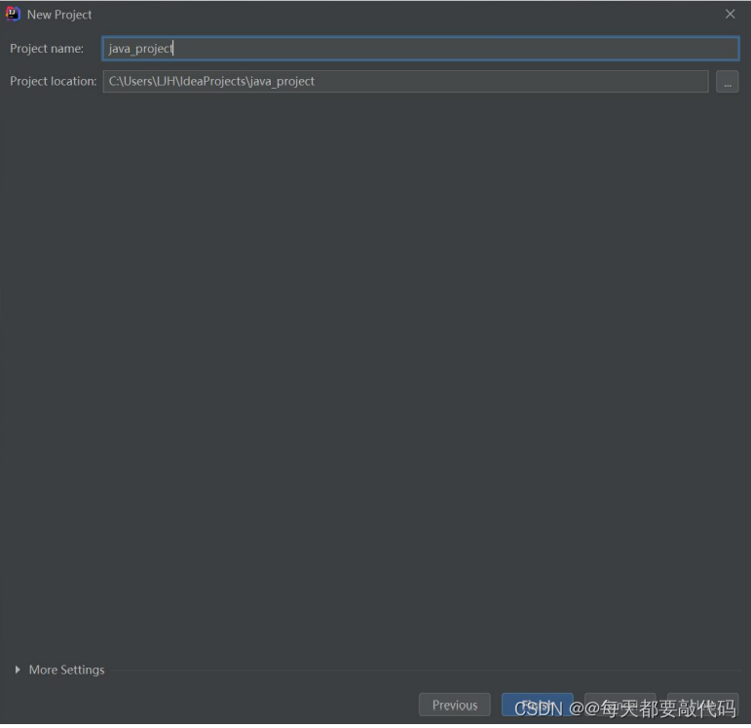
Task: Open the project location browse button
Action: pos(727,82)
